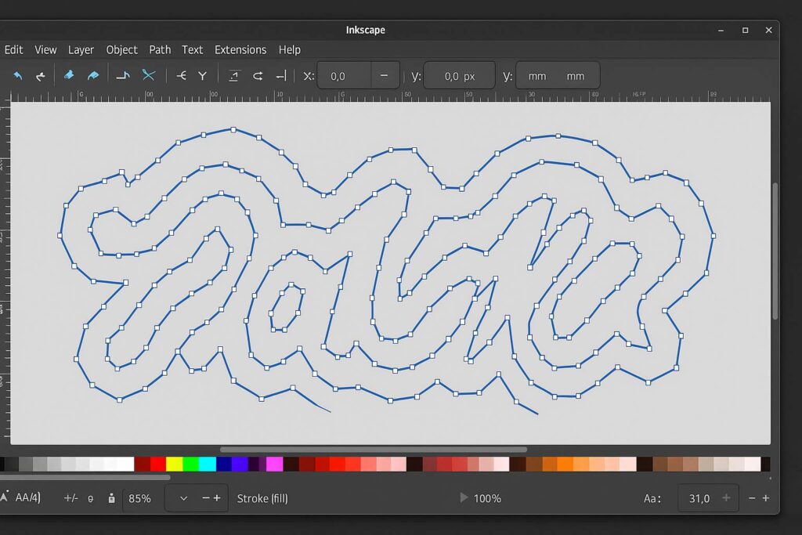Open the Path menu

pyautogui.click(x=160, y=49)
